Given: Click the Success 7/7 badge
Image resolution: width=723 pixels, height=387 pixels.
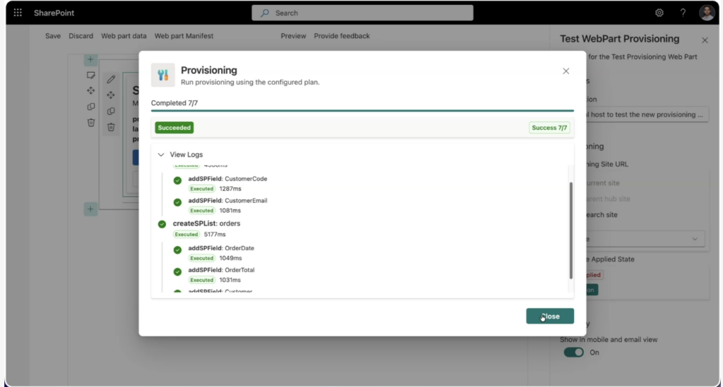Looking at the screenshot, I should tap(549, 128).
